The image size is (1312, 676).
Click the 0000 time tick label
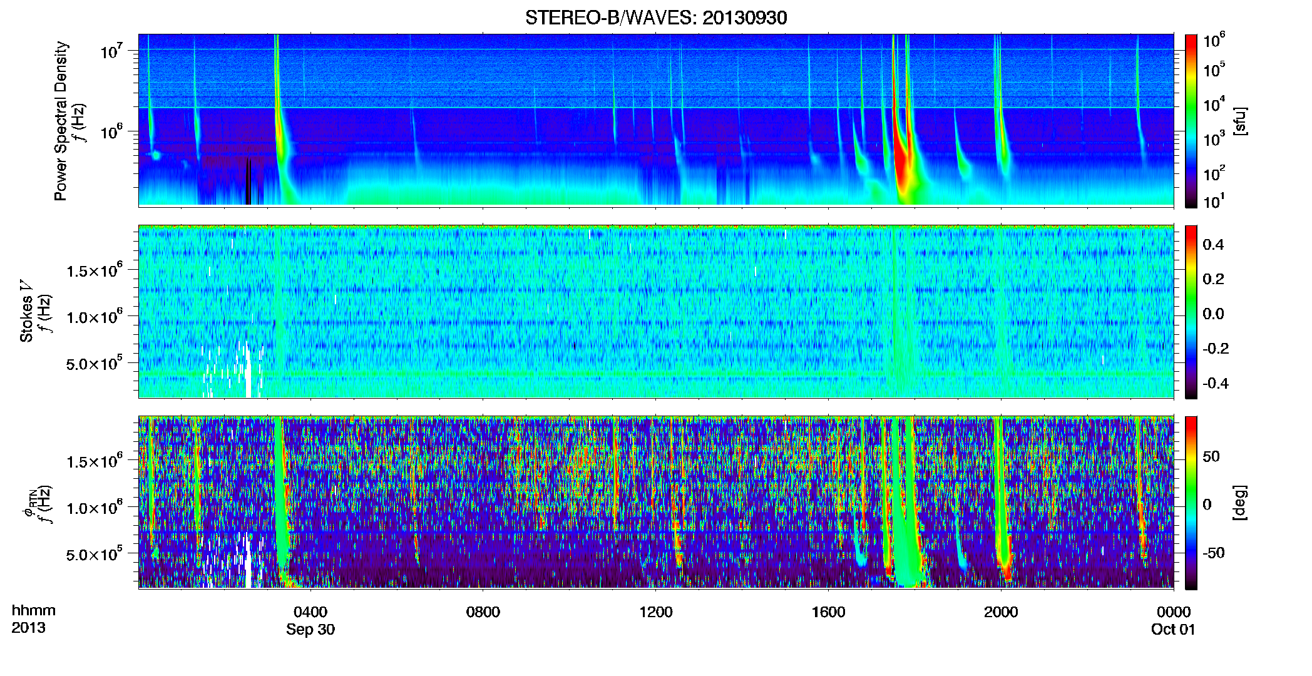click(1174, 612)
